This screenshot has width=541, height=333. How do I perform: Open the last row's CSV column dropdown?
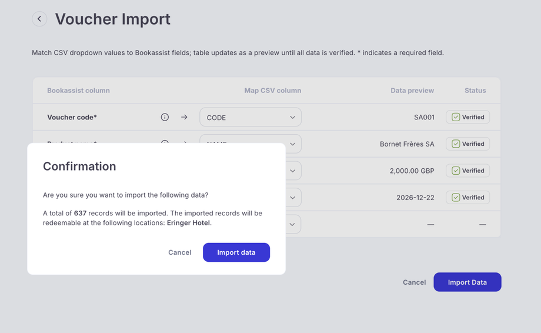292,224
